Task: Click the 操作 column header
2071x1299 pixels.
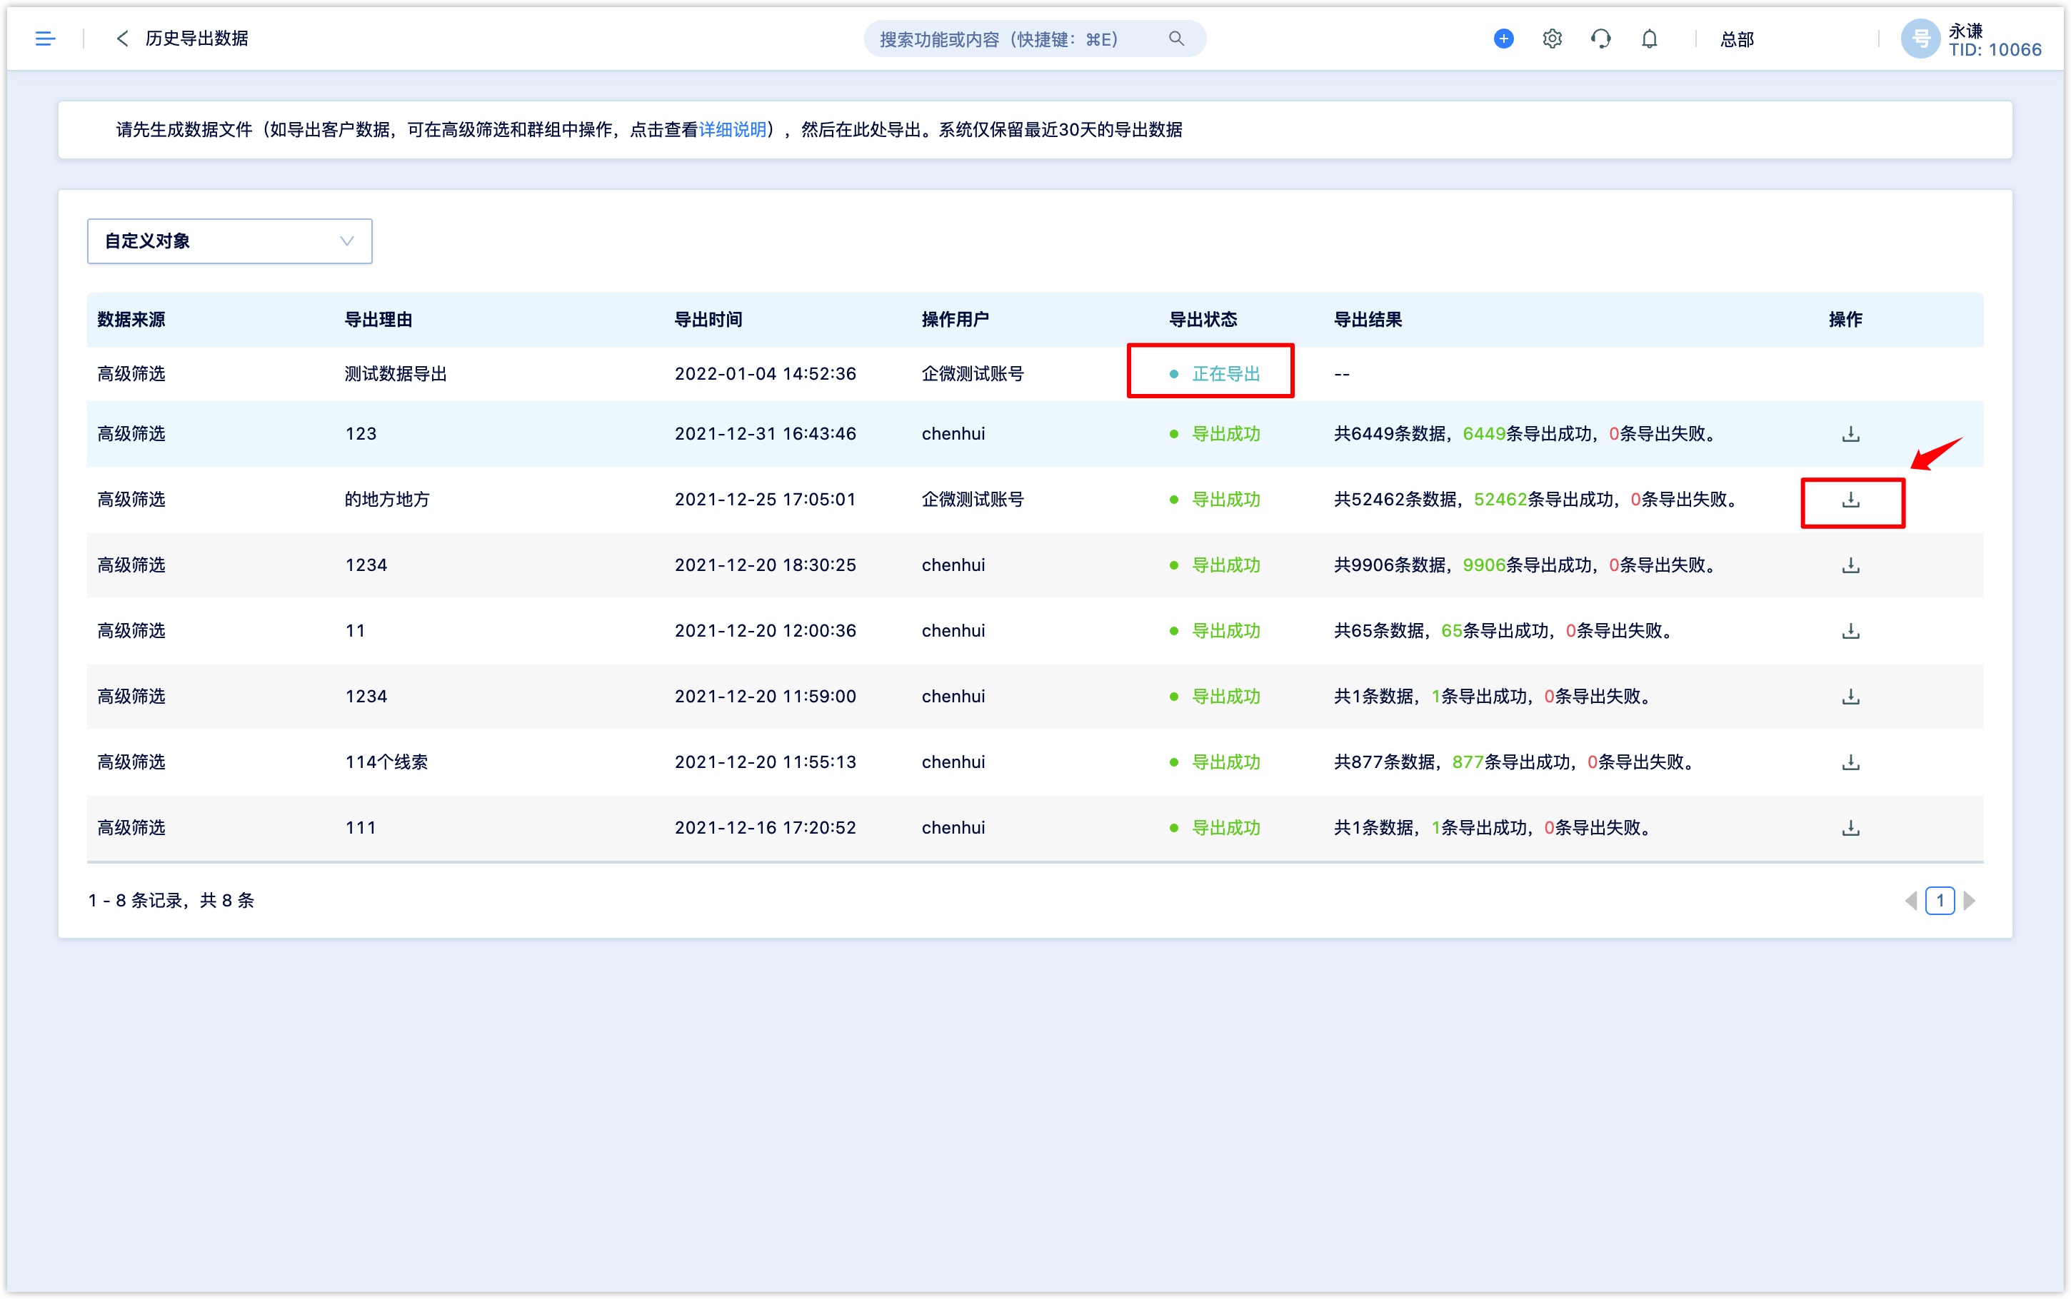Action: click(1845, 320)
